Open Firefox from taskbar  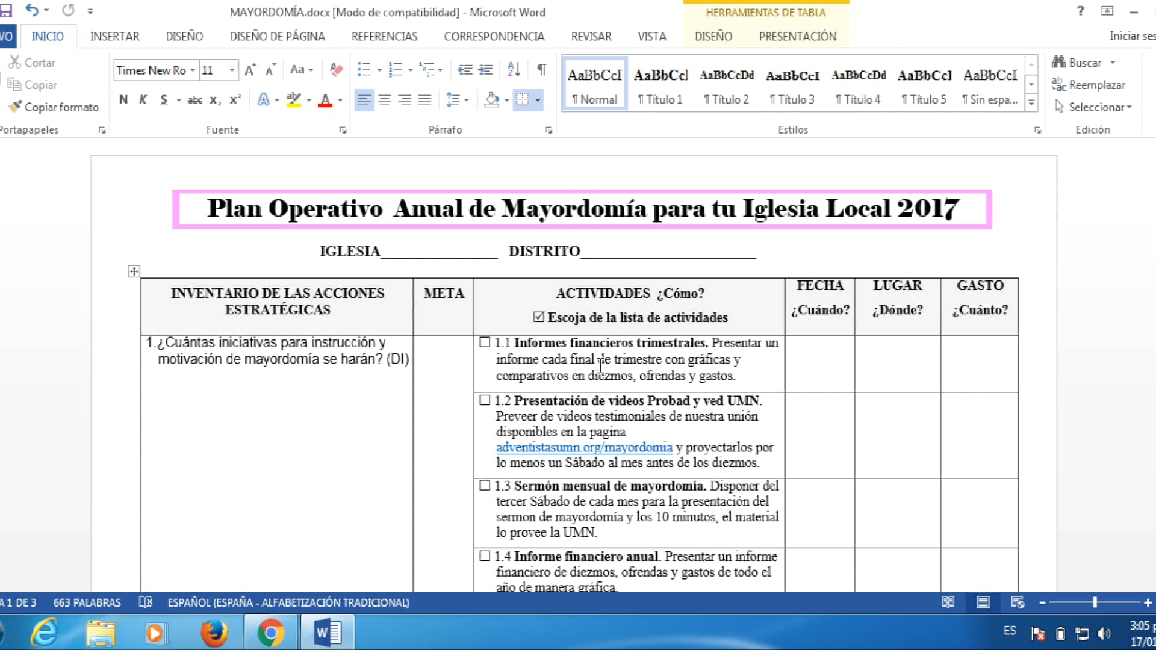(x=214, y=633)
